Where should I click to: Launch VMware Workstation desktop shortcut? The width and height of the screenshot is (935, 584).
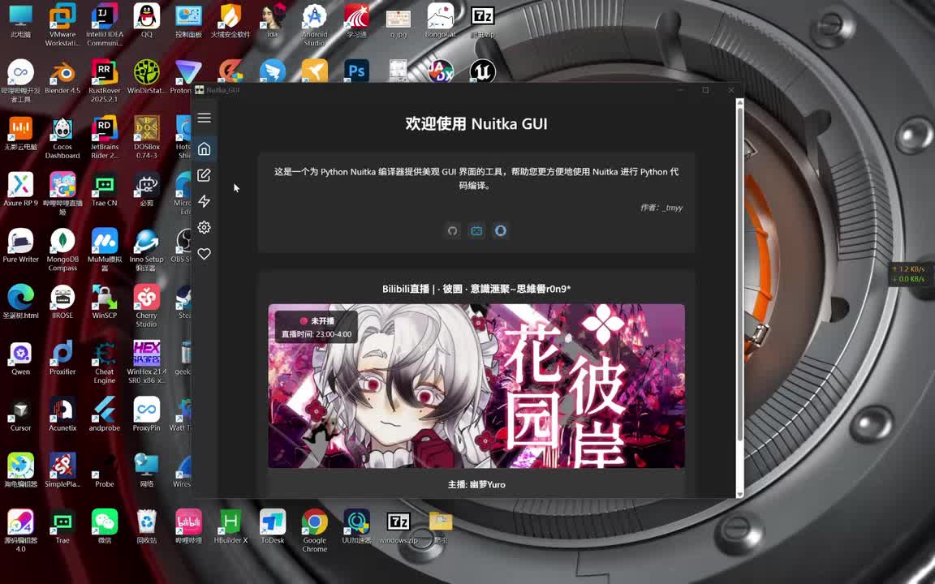pyautogui.click(x=62, y=24)
